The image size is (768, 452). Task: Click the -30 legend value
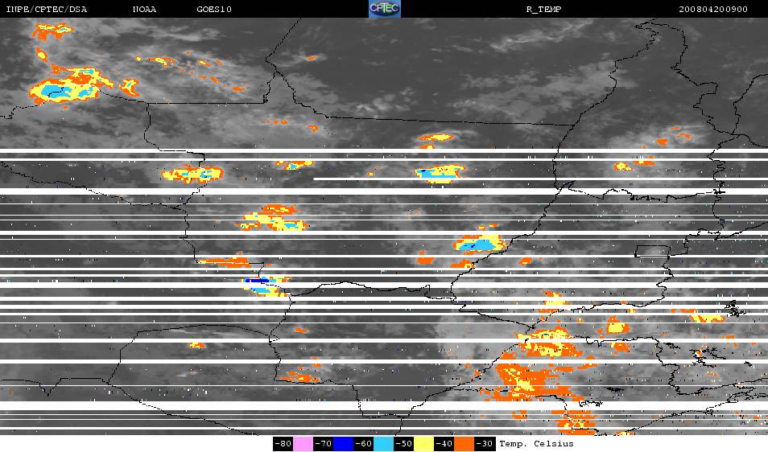(484, 444)
